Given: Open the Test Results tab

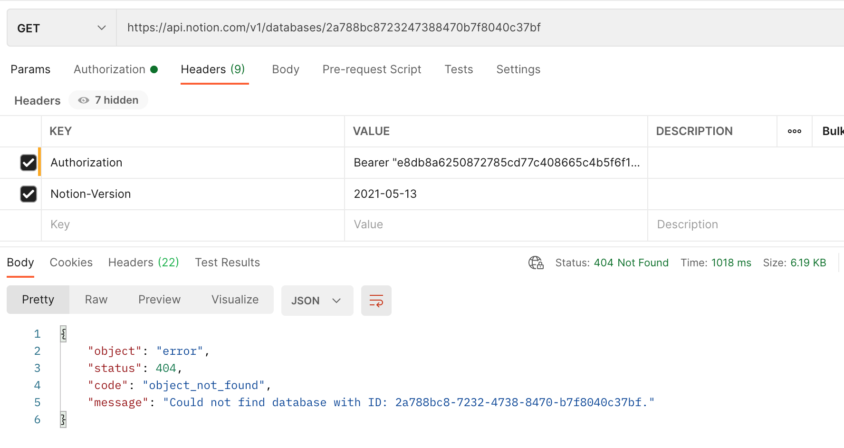Looking at the screenshot, I should pos(227,263).
